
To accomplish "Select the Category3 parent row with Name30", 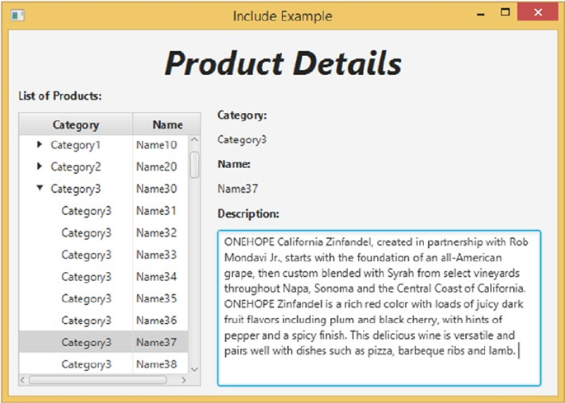I will (103, 189).
